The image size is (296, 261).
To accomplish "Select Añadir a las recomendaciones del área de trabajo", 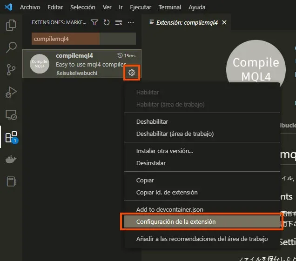I will 202,239.
